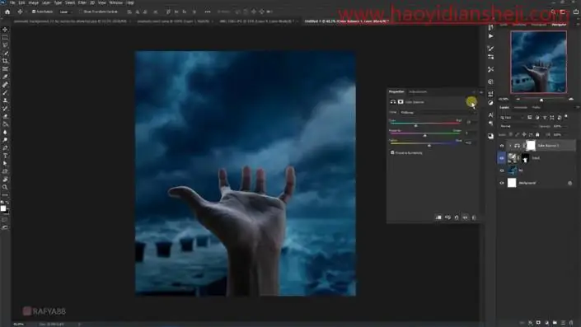Toggle Show Transform Controls checkbox
This screenshot has width=581, height=327.
click(x=81, y=12)
